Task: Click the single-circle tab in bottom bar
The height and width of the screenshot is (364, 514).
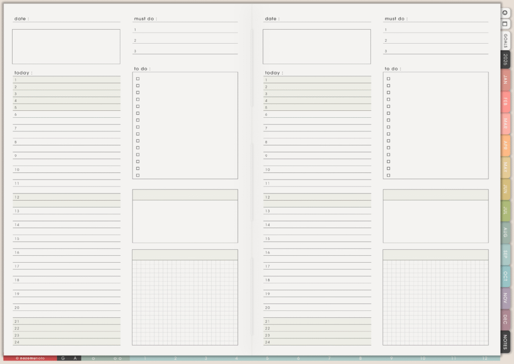Action: pyautogui.click(x=93, y=358)
